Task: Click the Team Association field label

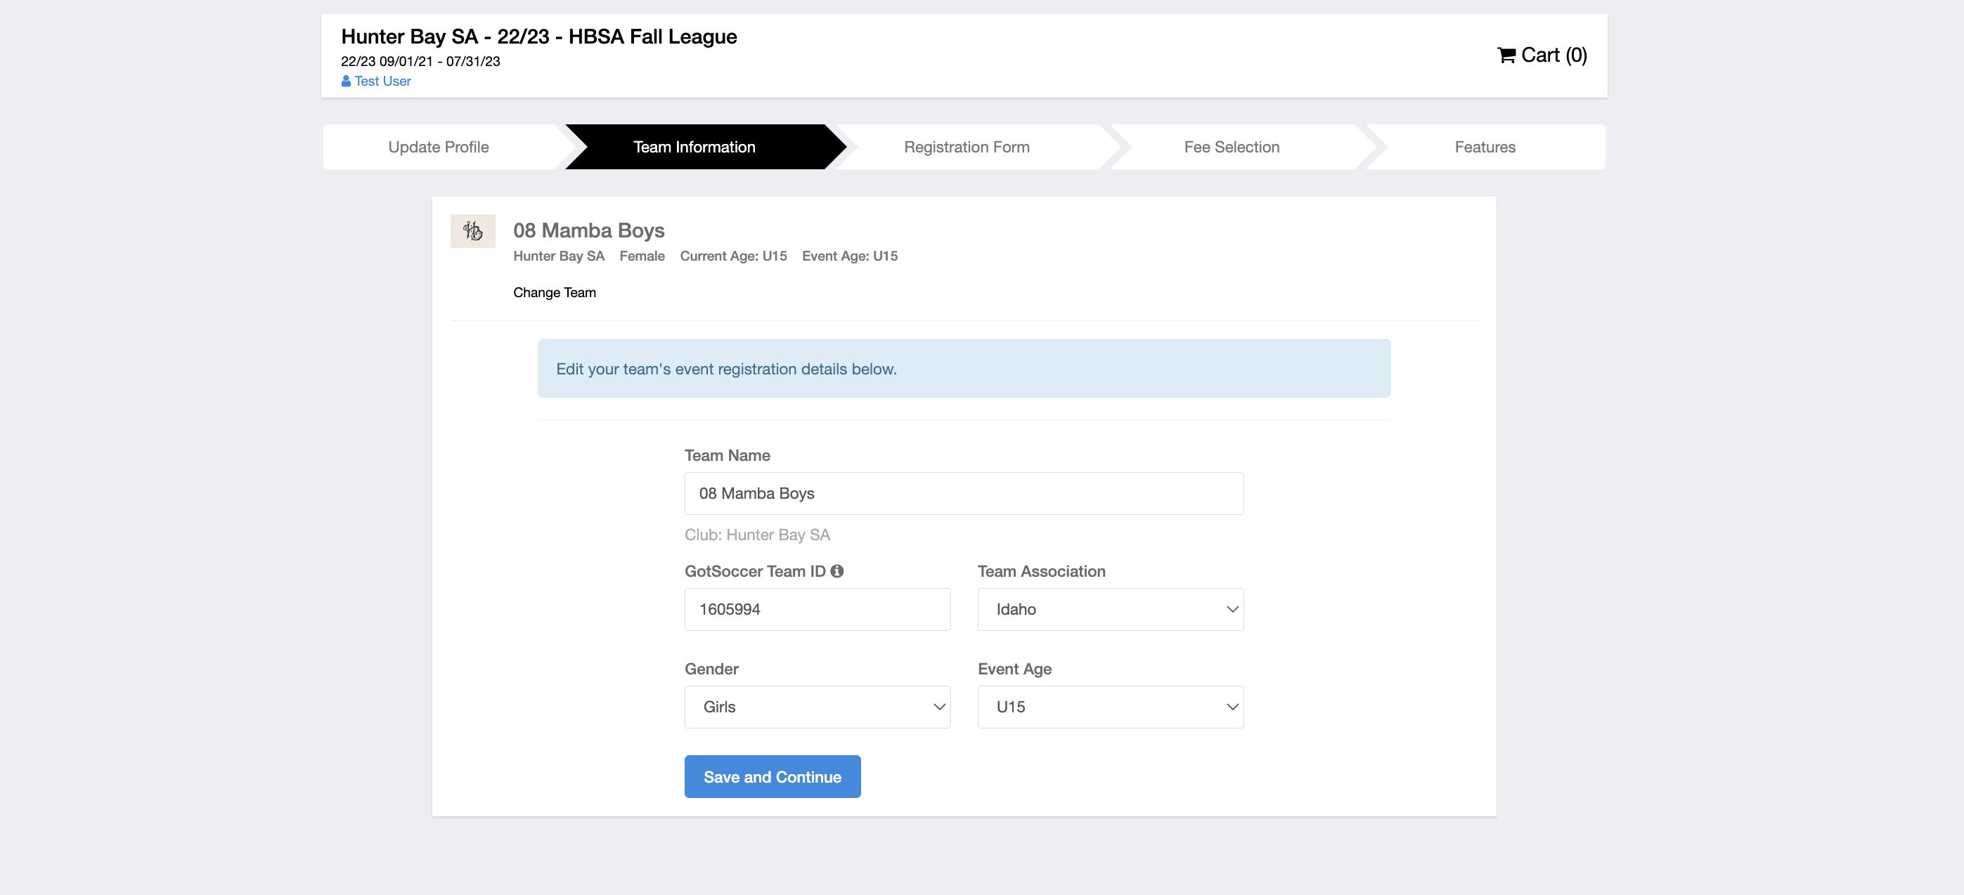Action: pos(1042,571)
